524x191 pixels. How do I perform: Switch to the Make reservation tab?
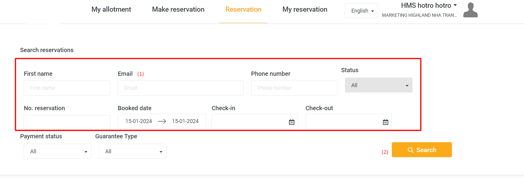(178, 10)
